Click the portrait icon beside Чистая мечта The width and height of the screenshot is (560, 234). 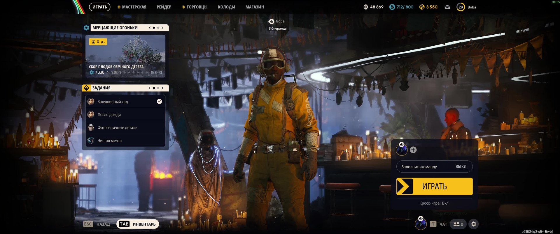tap(91, 141)
